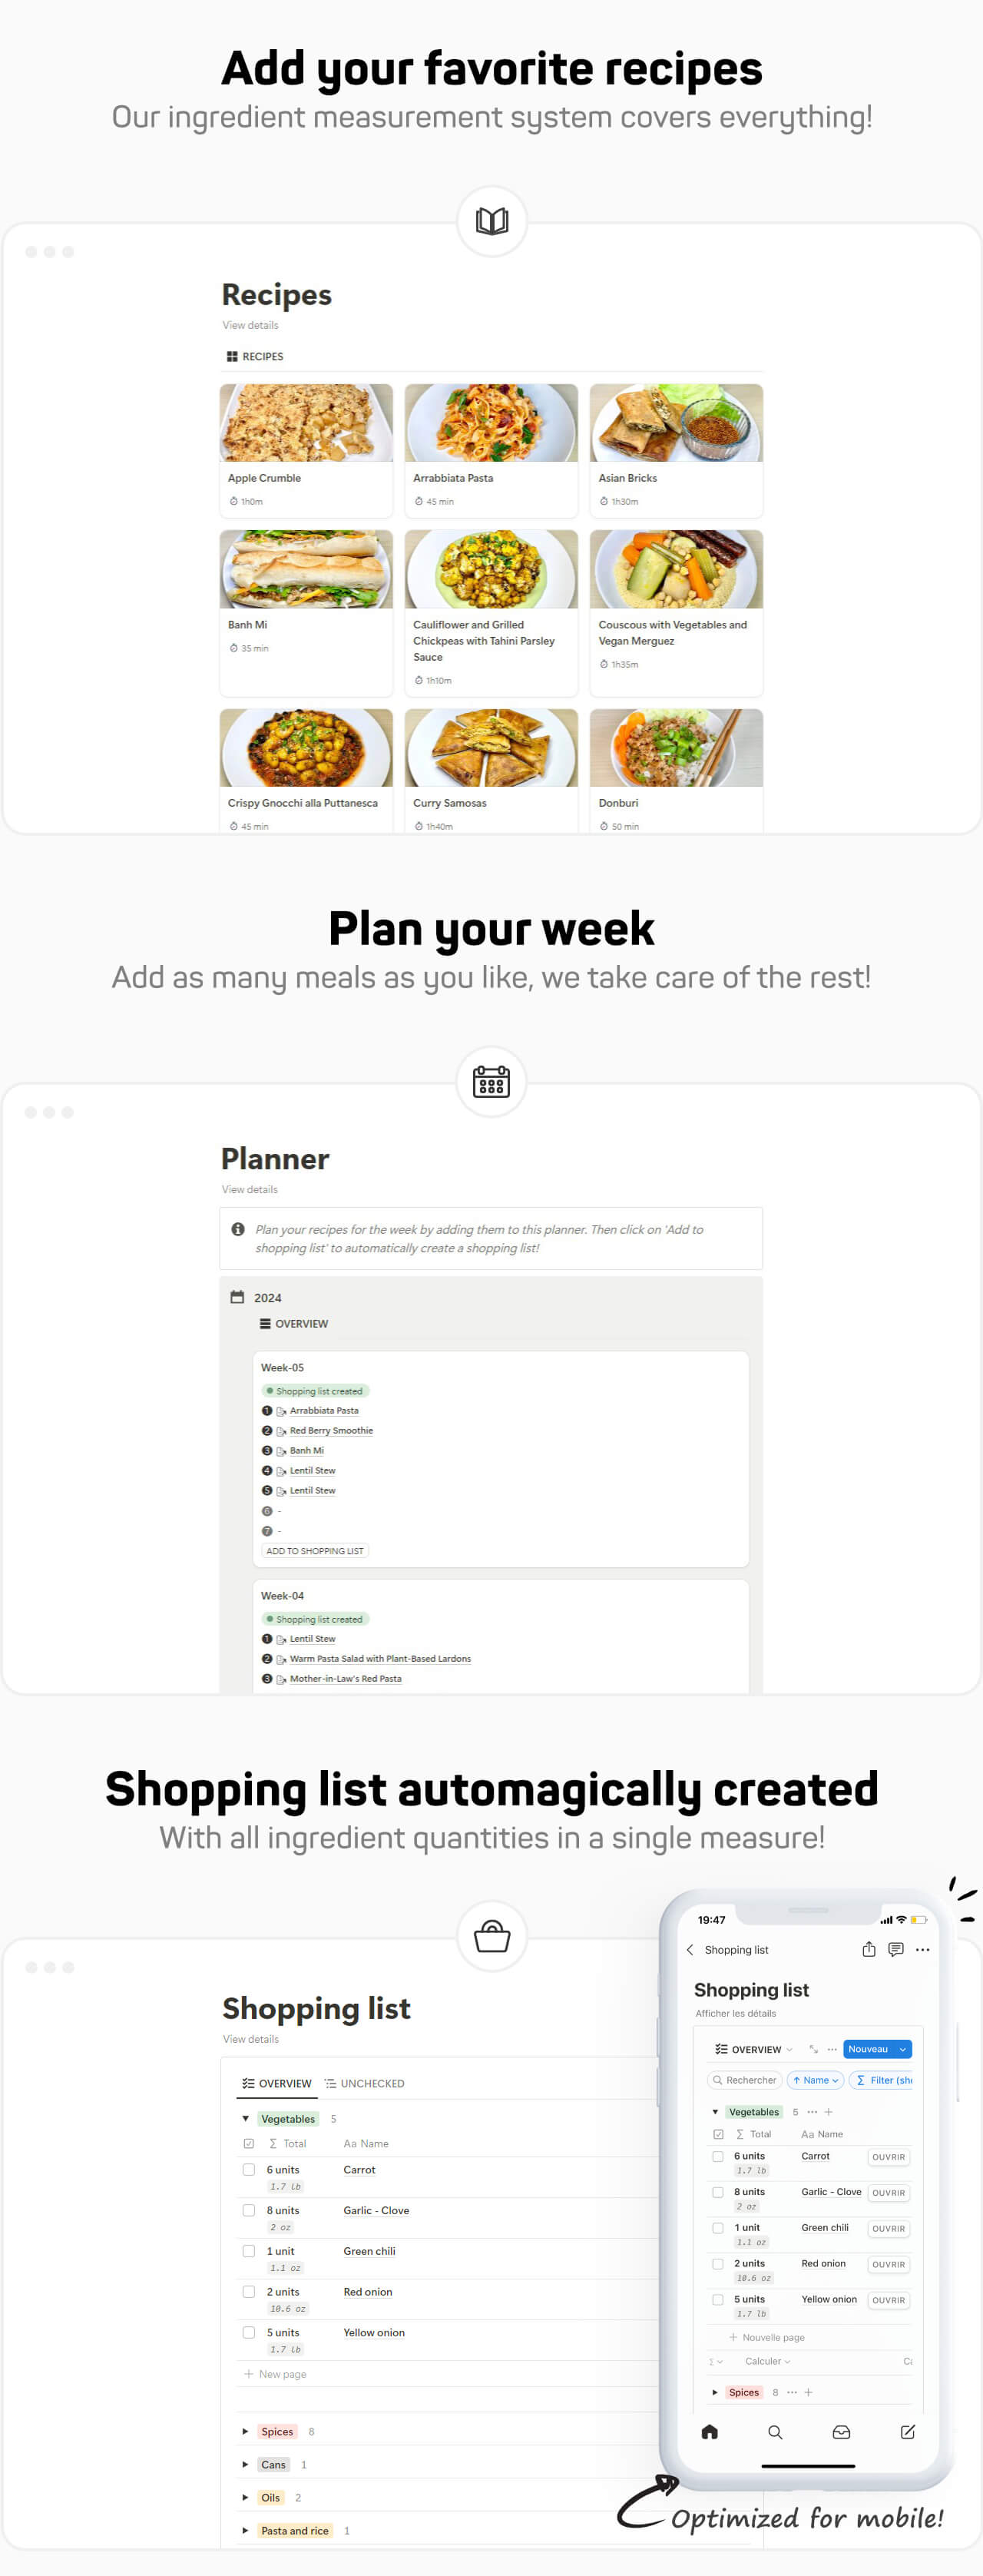Open the three-dot menu in phone header
This screenshot has height=2576, width=983.
(922, 1949)
